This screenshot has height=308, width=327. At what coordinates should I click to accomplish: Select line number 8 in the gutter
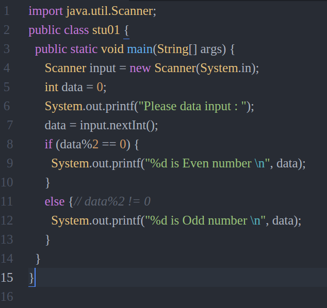[x=10, y=144]
